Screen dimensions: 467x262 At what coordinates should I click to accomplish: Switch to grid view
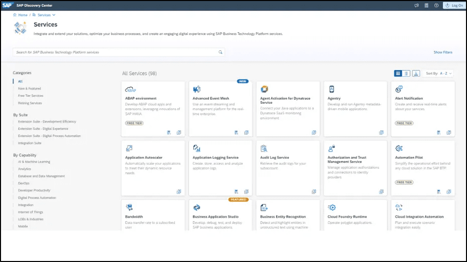click(x=397, y=73)
